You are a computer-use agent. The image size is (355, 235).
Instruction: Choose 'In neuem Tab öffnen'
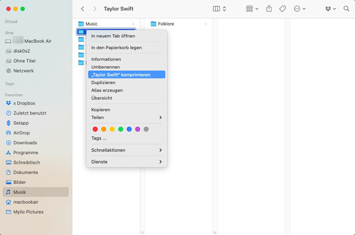coord(126,36)
